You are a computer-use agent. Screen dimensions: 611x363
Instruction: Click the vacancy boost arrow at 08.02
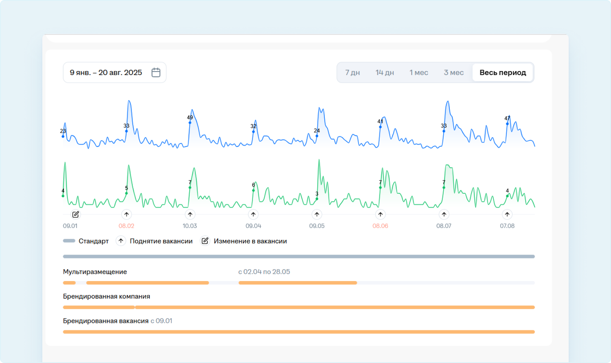[126, 215]
